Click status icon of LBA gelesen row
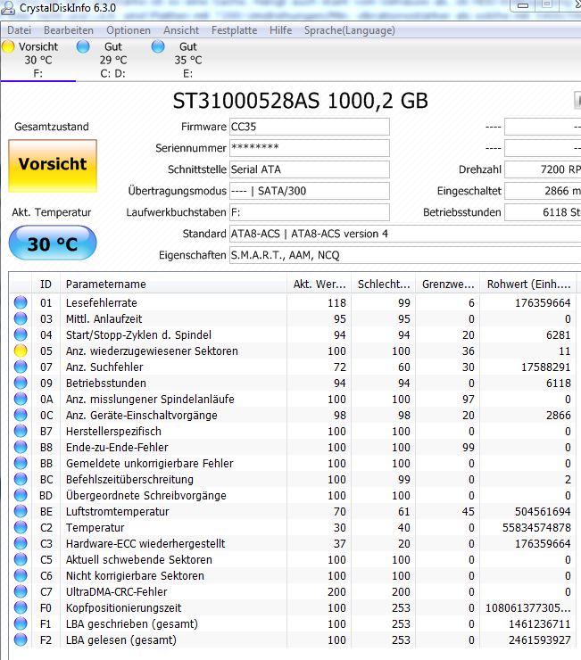 pos(21,639)
